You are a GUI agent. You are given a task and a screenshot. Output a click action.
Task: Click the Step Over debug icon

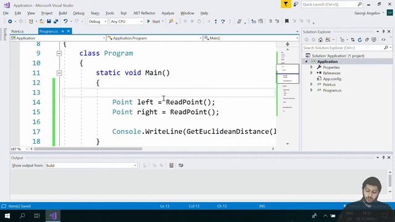223,22
